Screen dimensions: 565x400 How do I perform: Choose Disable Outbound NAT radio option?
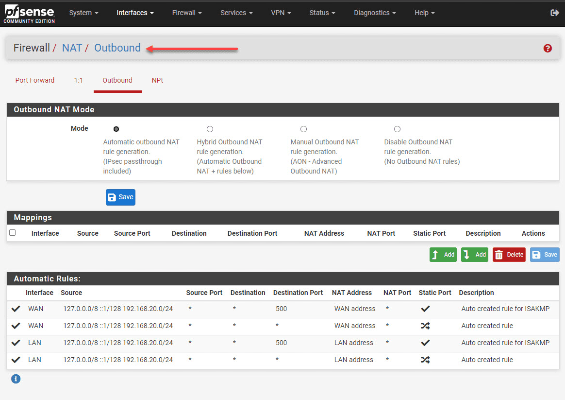tap(397, 129)
